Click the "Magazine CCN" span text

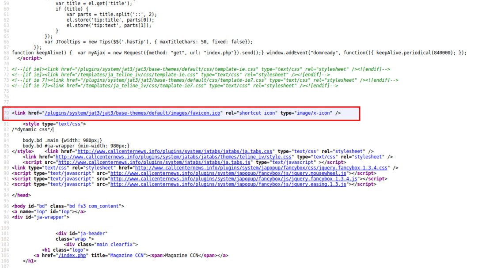tap(182, 256)
